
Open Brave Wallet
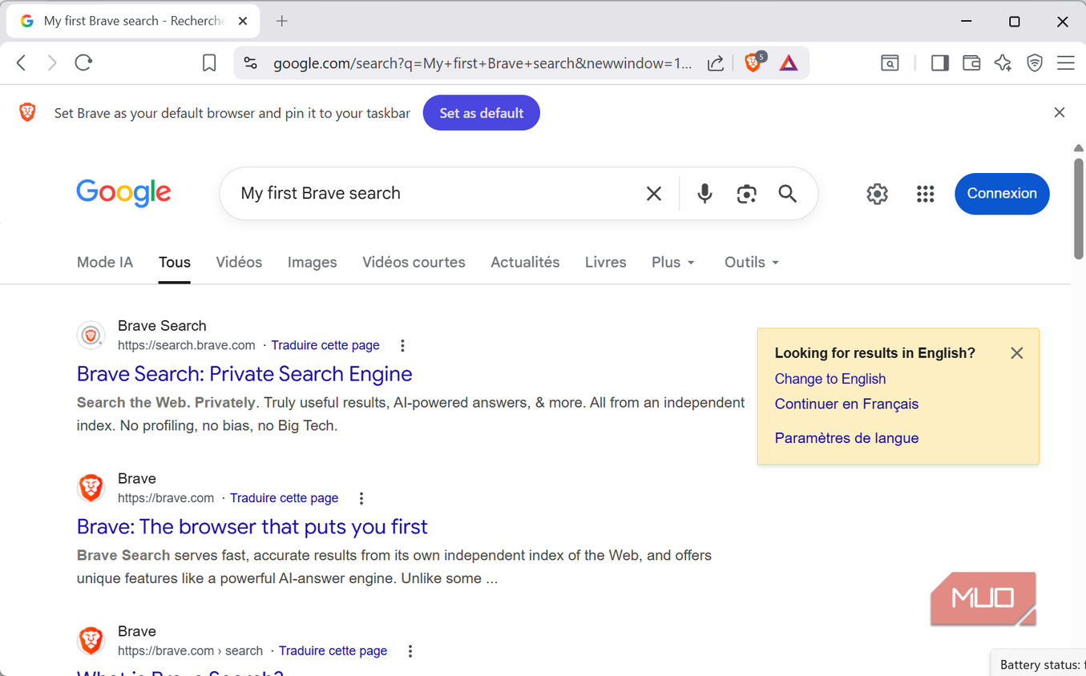pyautogui.click(x=971, y=63)
